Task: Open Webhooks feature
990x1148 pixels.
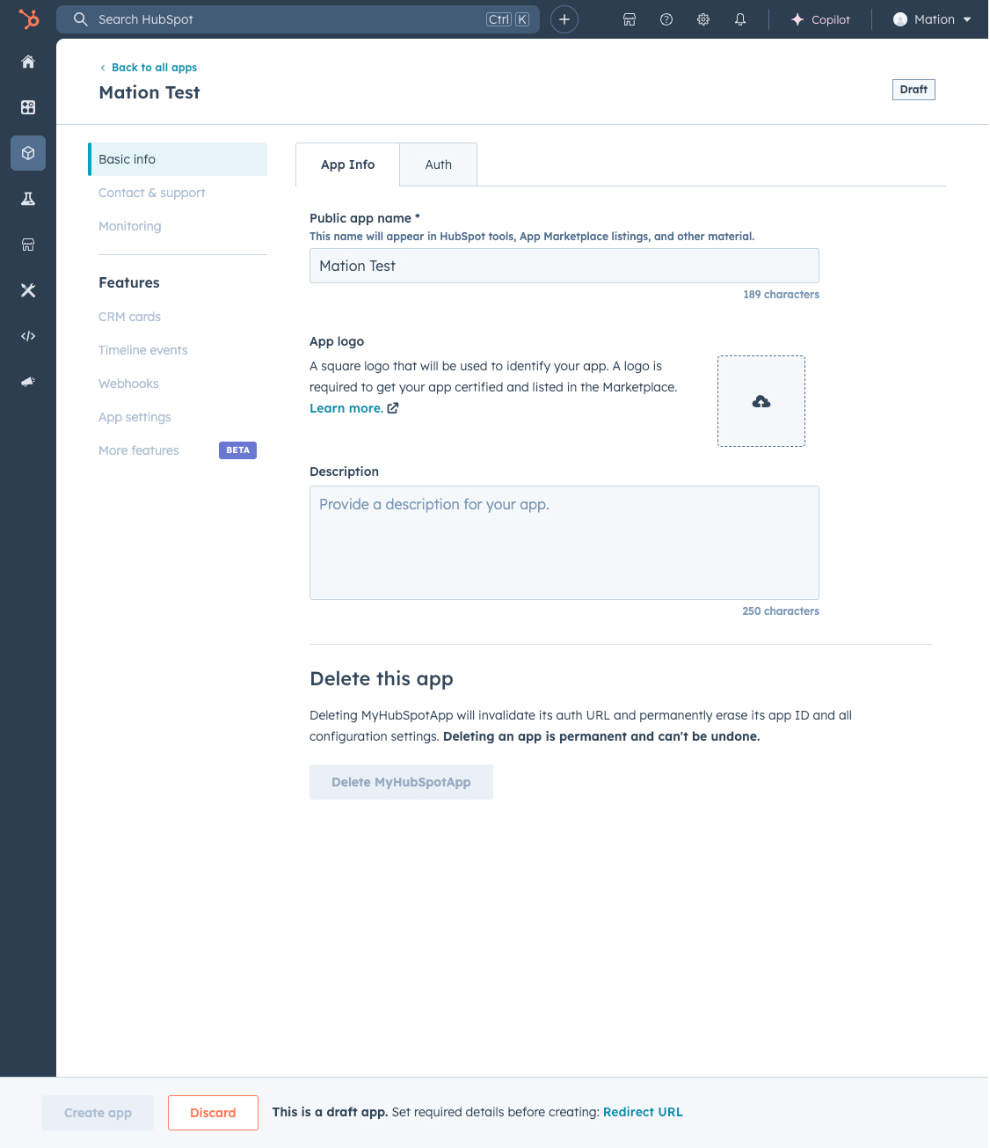Action: (x=128, y=384)
